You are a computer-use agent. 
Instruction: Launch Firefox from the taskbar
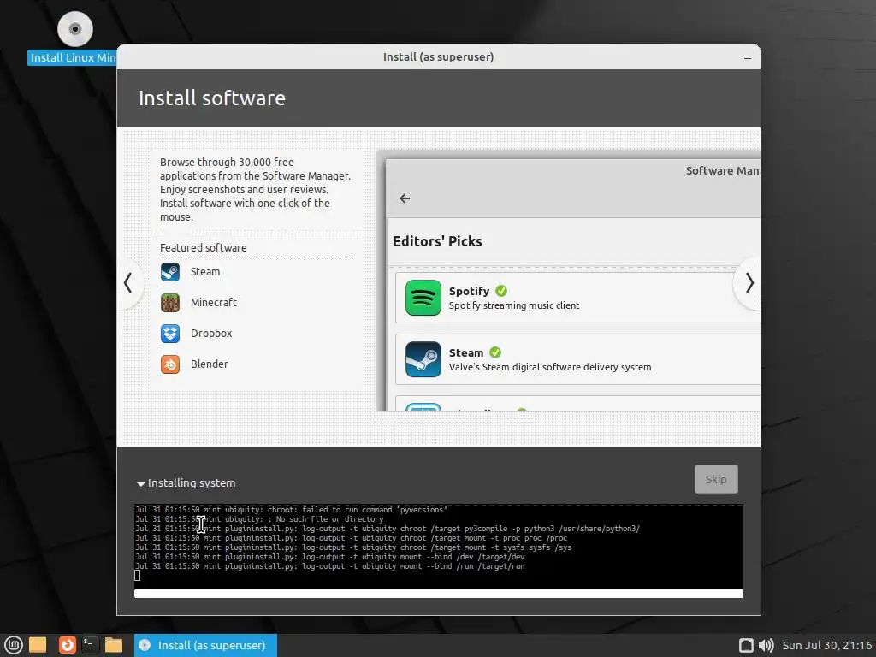(x=67, y=645)
